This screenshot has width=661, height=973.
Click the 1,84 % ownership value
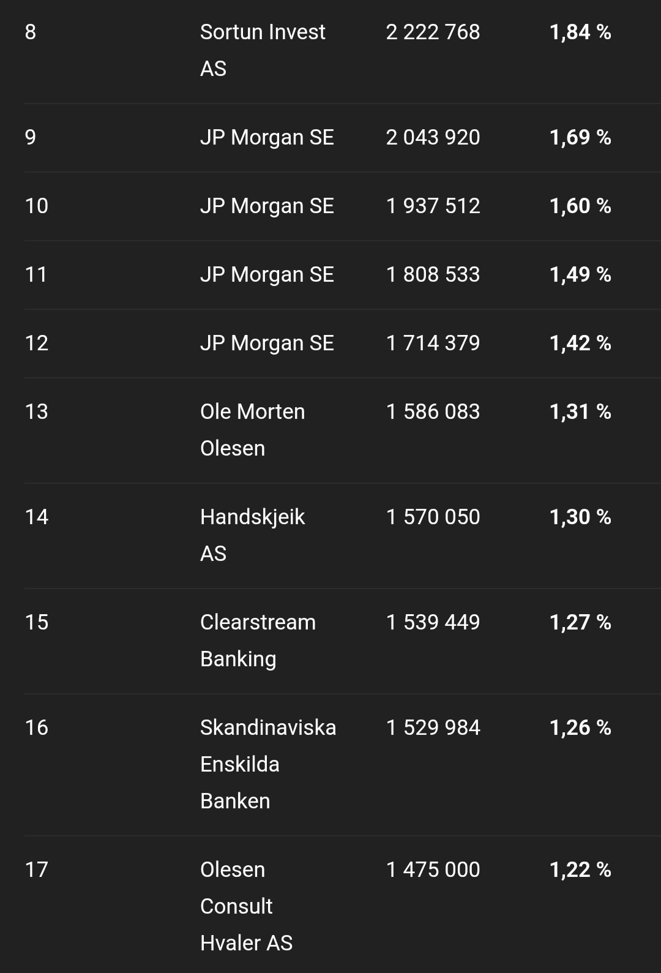click(580, 32)
